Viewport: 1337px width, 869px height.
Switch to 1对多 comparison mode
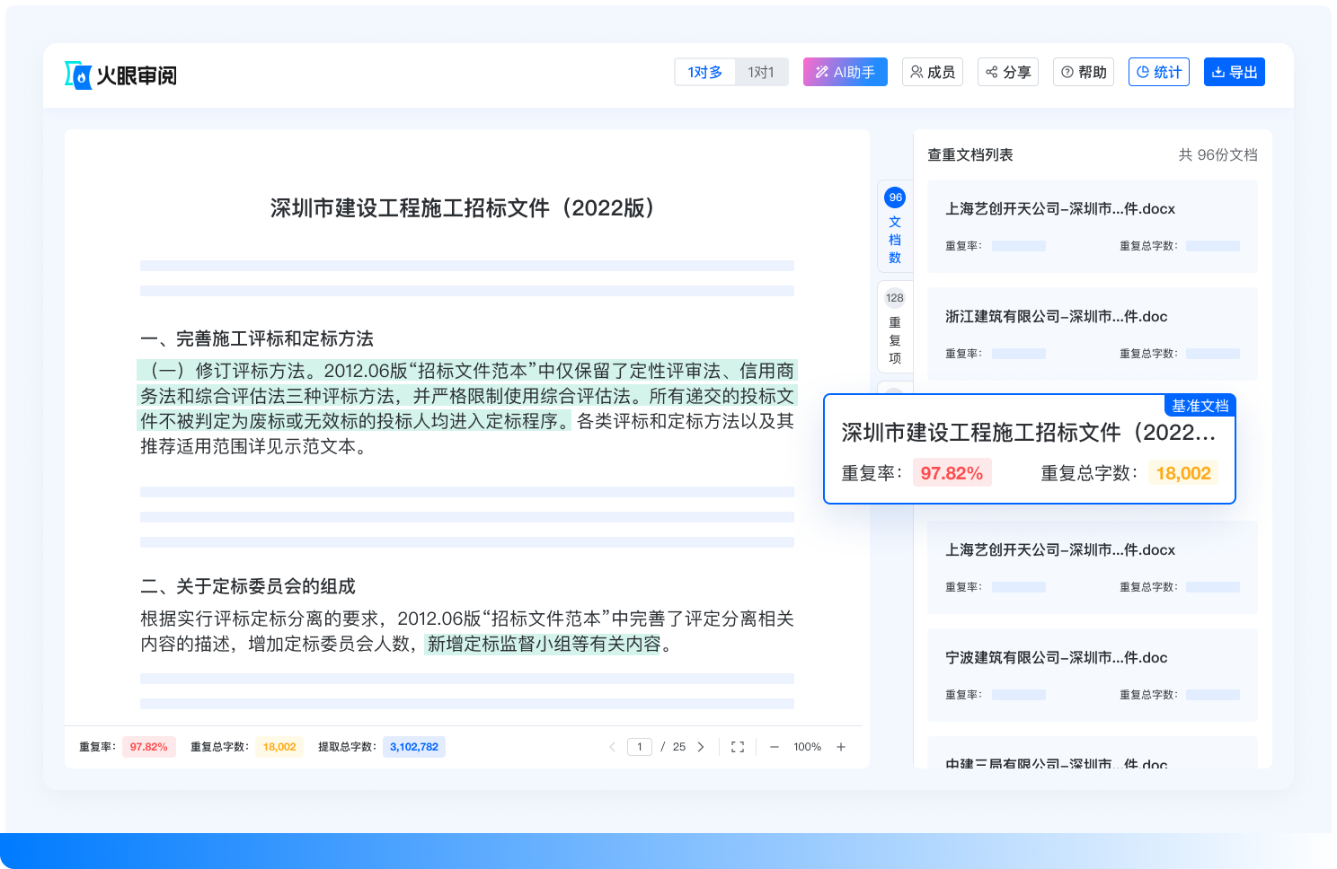click(705, 72)
